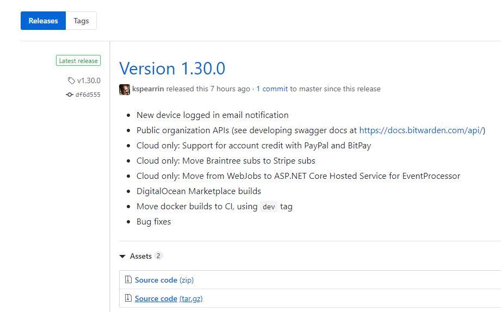Open the docs.bitwarden.com/api link
Image resolution: width=501 pixels, height=312 pixels.
(x=422, y=130)
